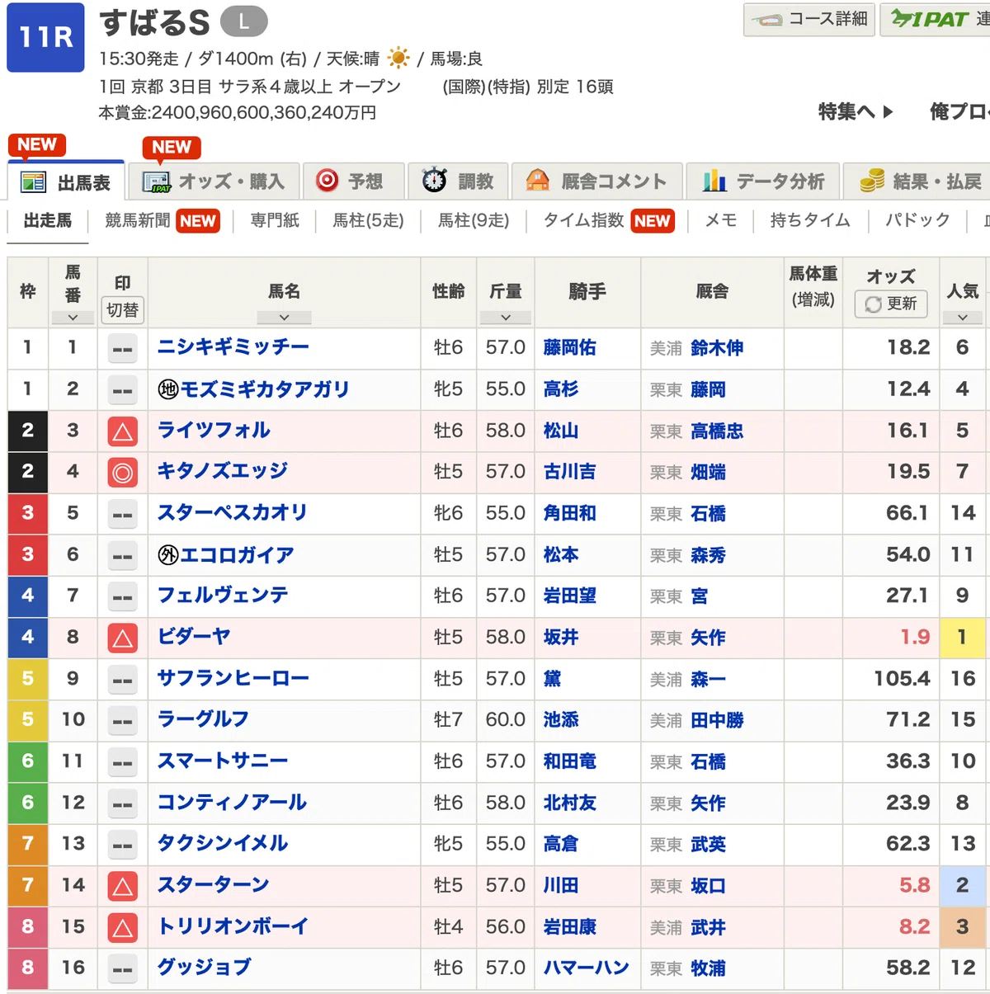Open horse page for スターターン
This screenshot has width=990, height=994.
coord(214,885)
